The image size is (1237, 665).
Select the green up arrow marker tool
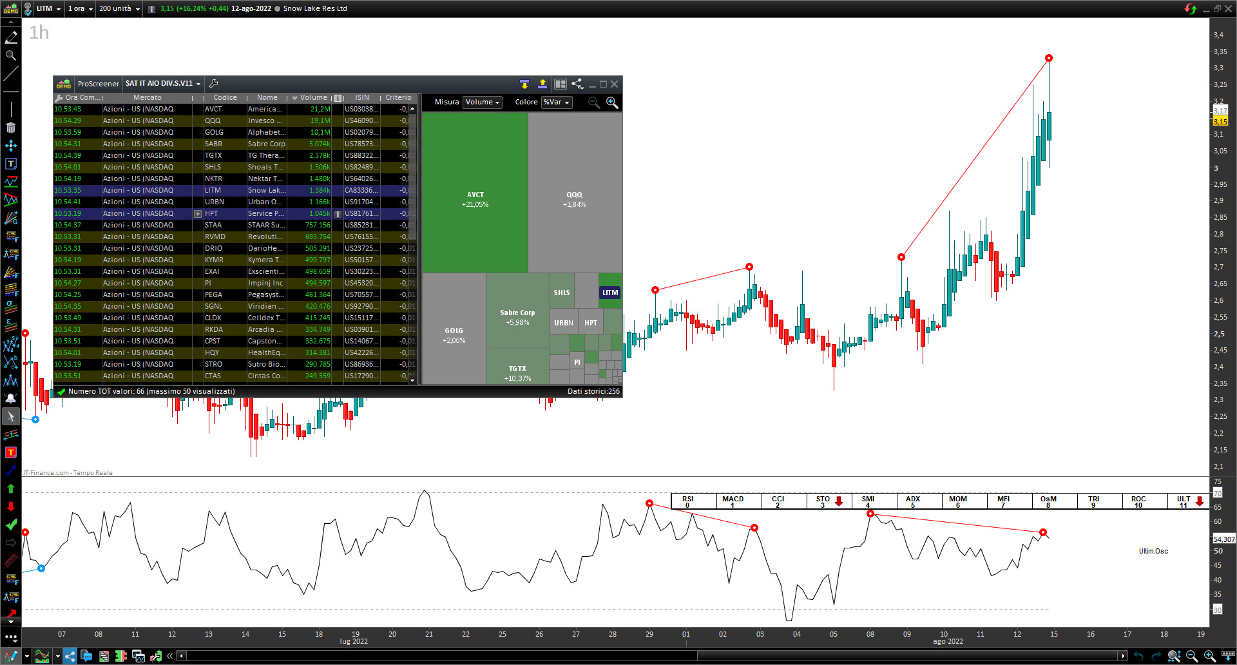(11, 488)
